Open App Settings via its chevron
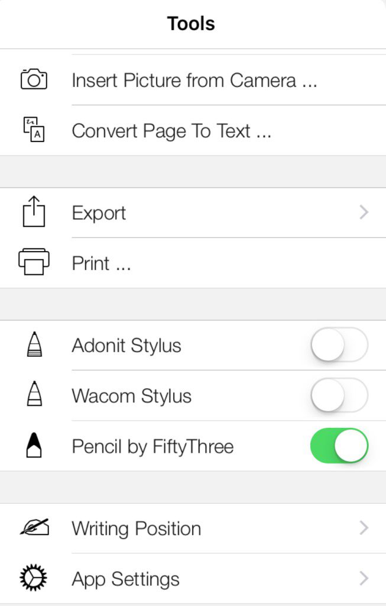The image size is (386, 606). click(364, 578)
